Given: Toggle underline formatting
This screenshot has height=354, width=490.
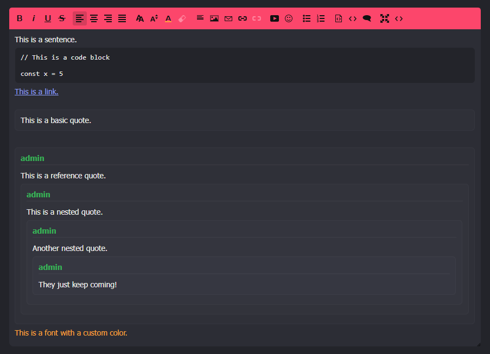Looking at the screenshot, I should click(48, 18).
